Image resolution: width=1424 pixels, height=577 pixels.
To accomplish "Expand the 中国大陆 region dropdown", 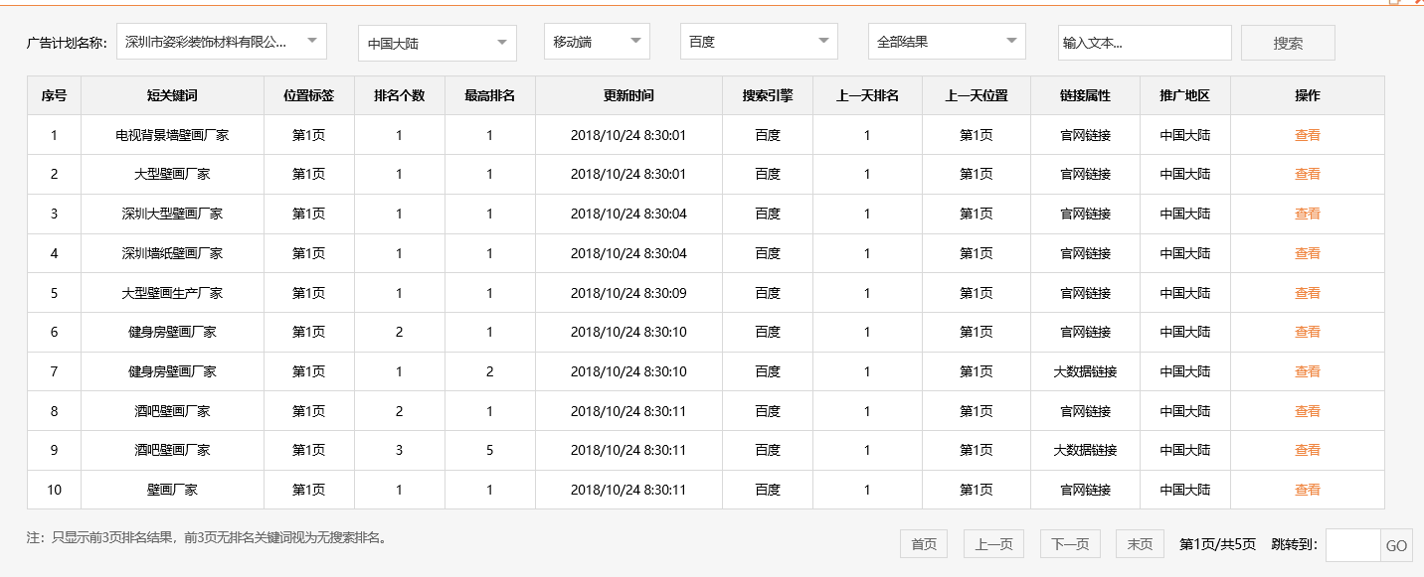I will click(437, 43).
